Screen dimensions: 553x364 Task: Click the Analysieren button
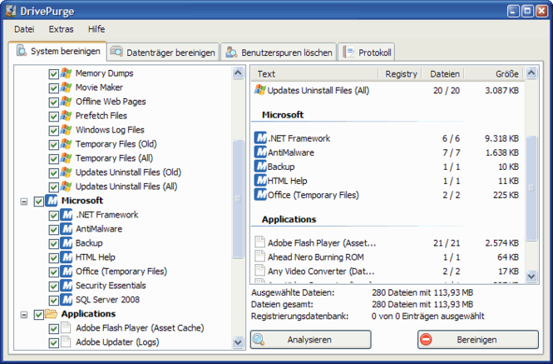tap(310, 340)
